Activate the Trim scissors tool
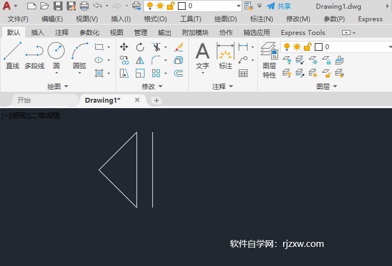This screenshot has height=266, width=392. tap(156, 47)
